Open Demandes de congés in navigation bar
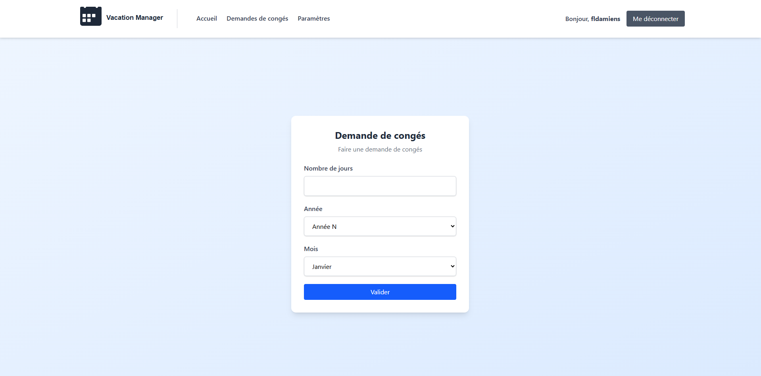Viewport: 761px width, 376px height. tap(257, 19)
